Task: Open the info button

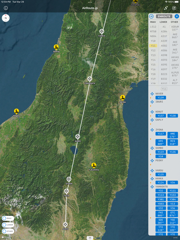Action: click(6, 8)
